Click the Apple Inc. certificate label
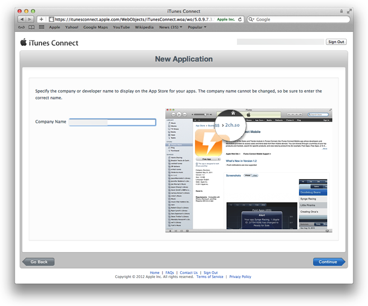Viewport: 368px width, 306px height. tap(226, 20)
